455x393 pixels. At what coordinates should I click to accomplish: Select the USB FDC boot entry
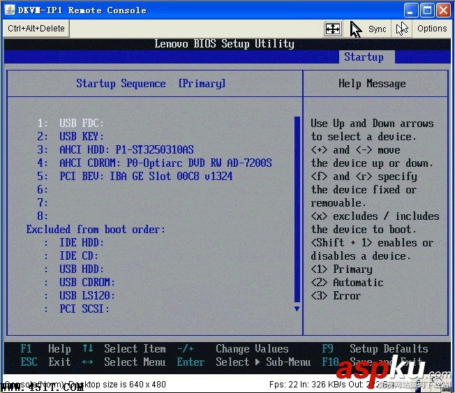click(70, 123)
